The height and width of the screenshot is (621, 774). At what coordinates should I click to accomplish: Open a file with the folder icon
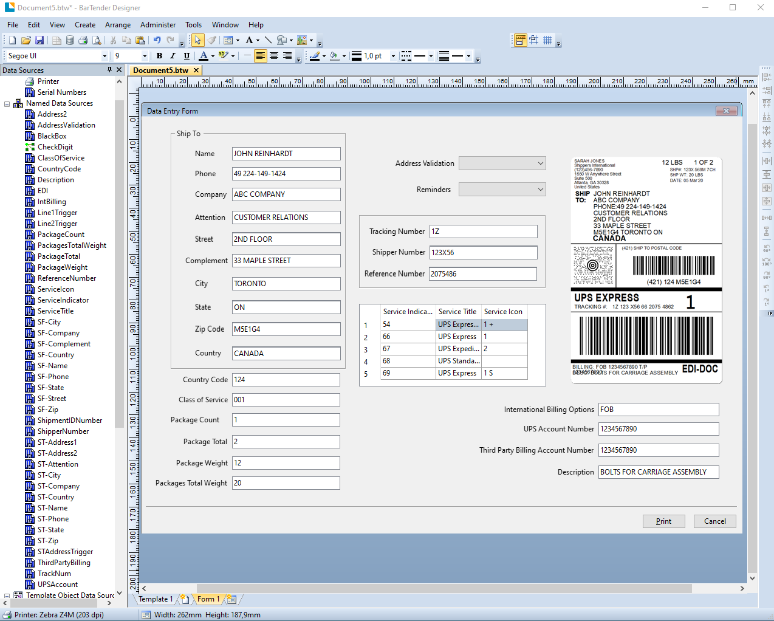[x=26, y=40]
